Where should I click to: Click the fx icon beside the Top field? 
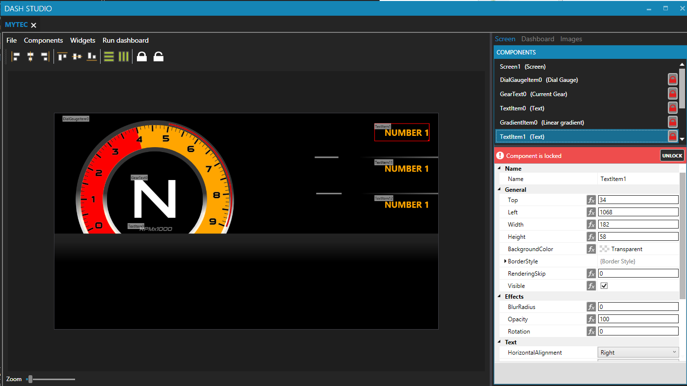pos(591,200)
